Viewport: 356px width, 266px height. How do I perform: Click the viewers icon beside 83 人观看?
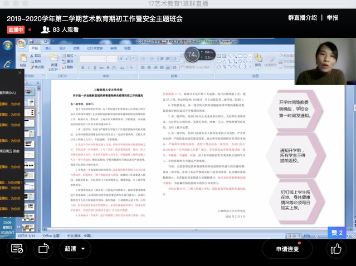pyautogui.click(x=46, y=29)
